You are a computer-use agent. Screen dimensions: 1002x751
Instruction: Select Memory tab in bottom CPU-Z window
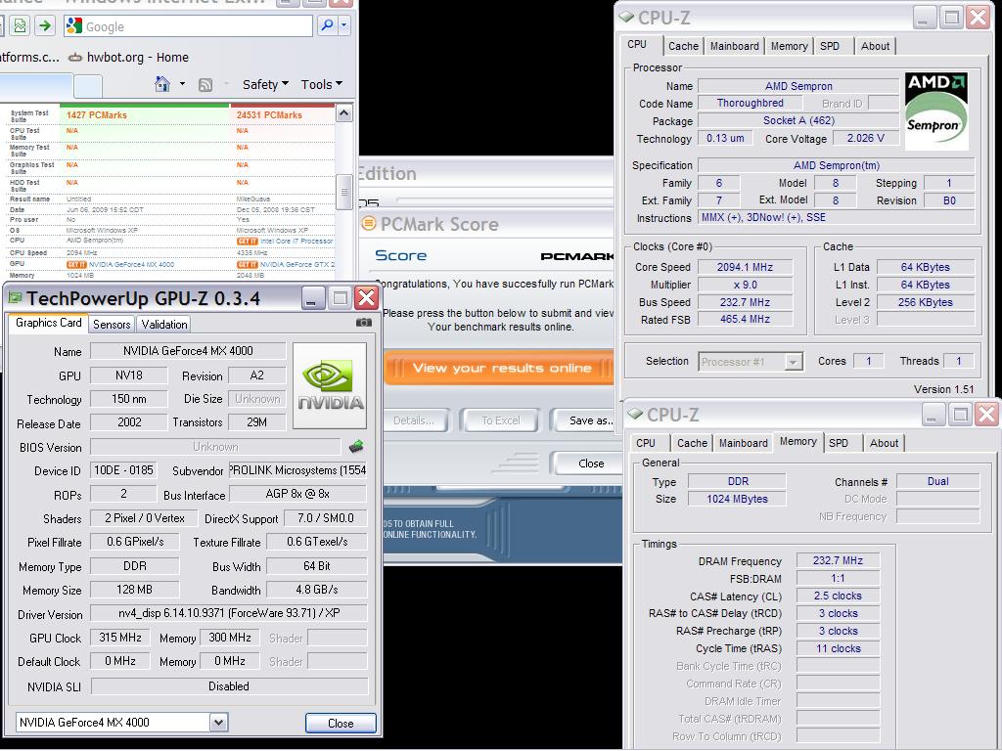798,442
